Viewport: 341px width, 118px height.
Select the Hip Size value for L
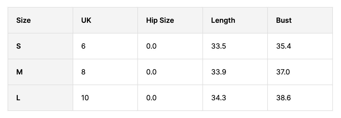pos(151,98)
